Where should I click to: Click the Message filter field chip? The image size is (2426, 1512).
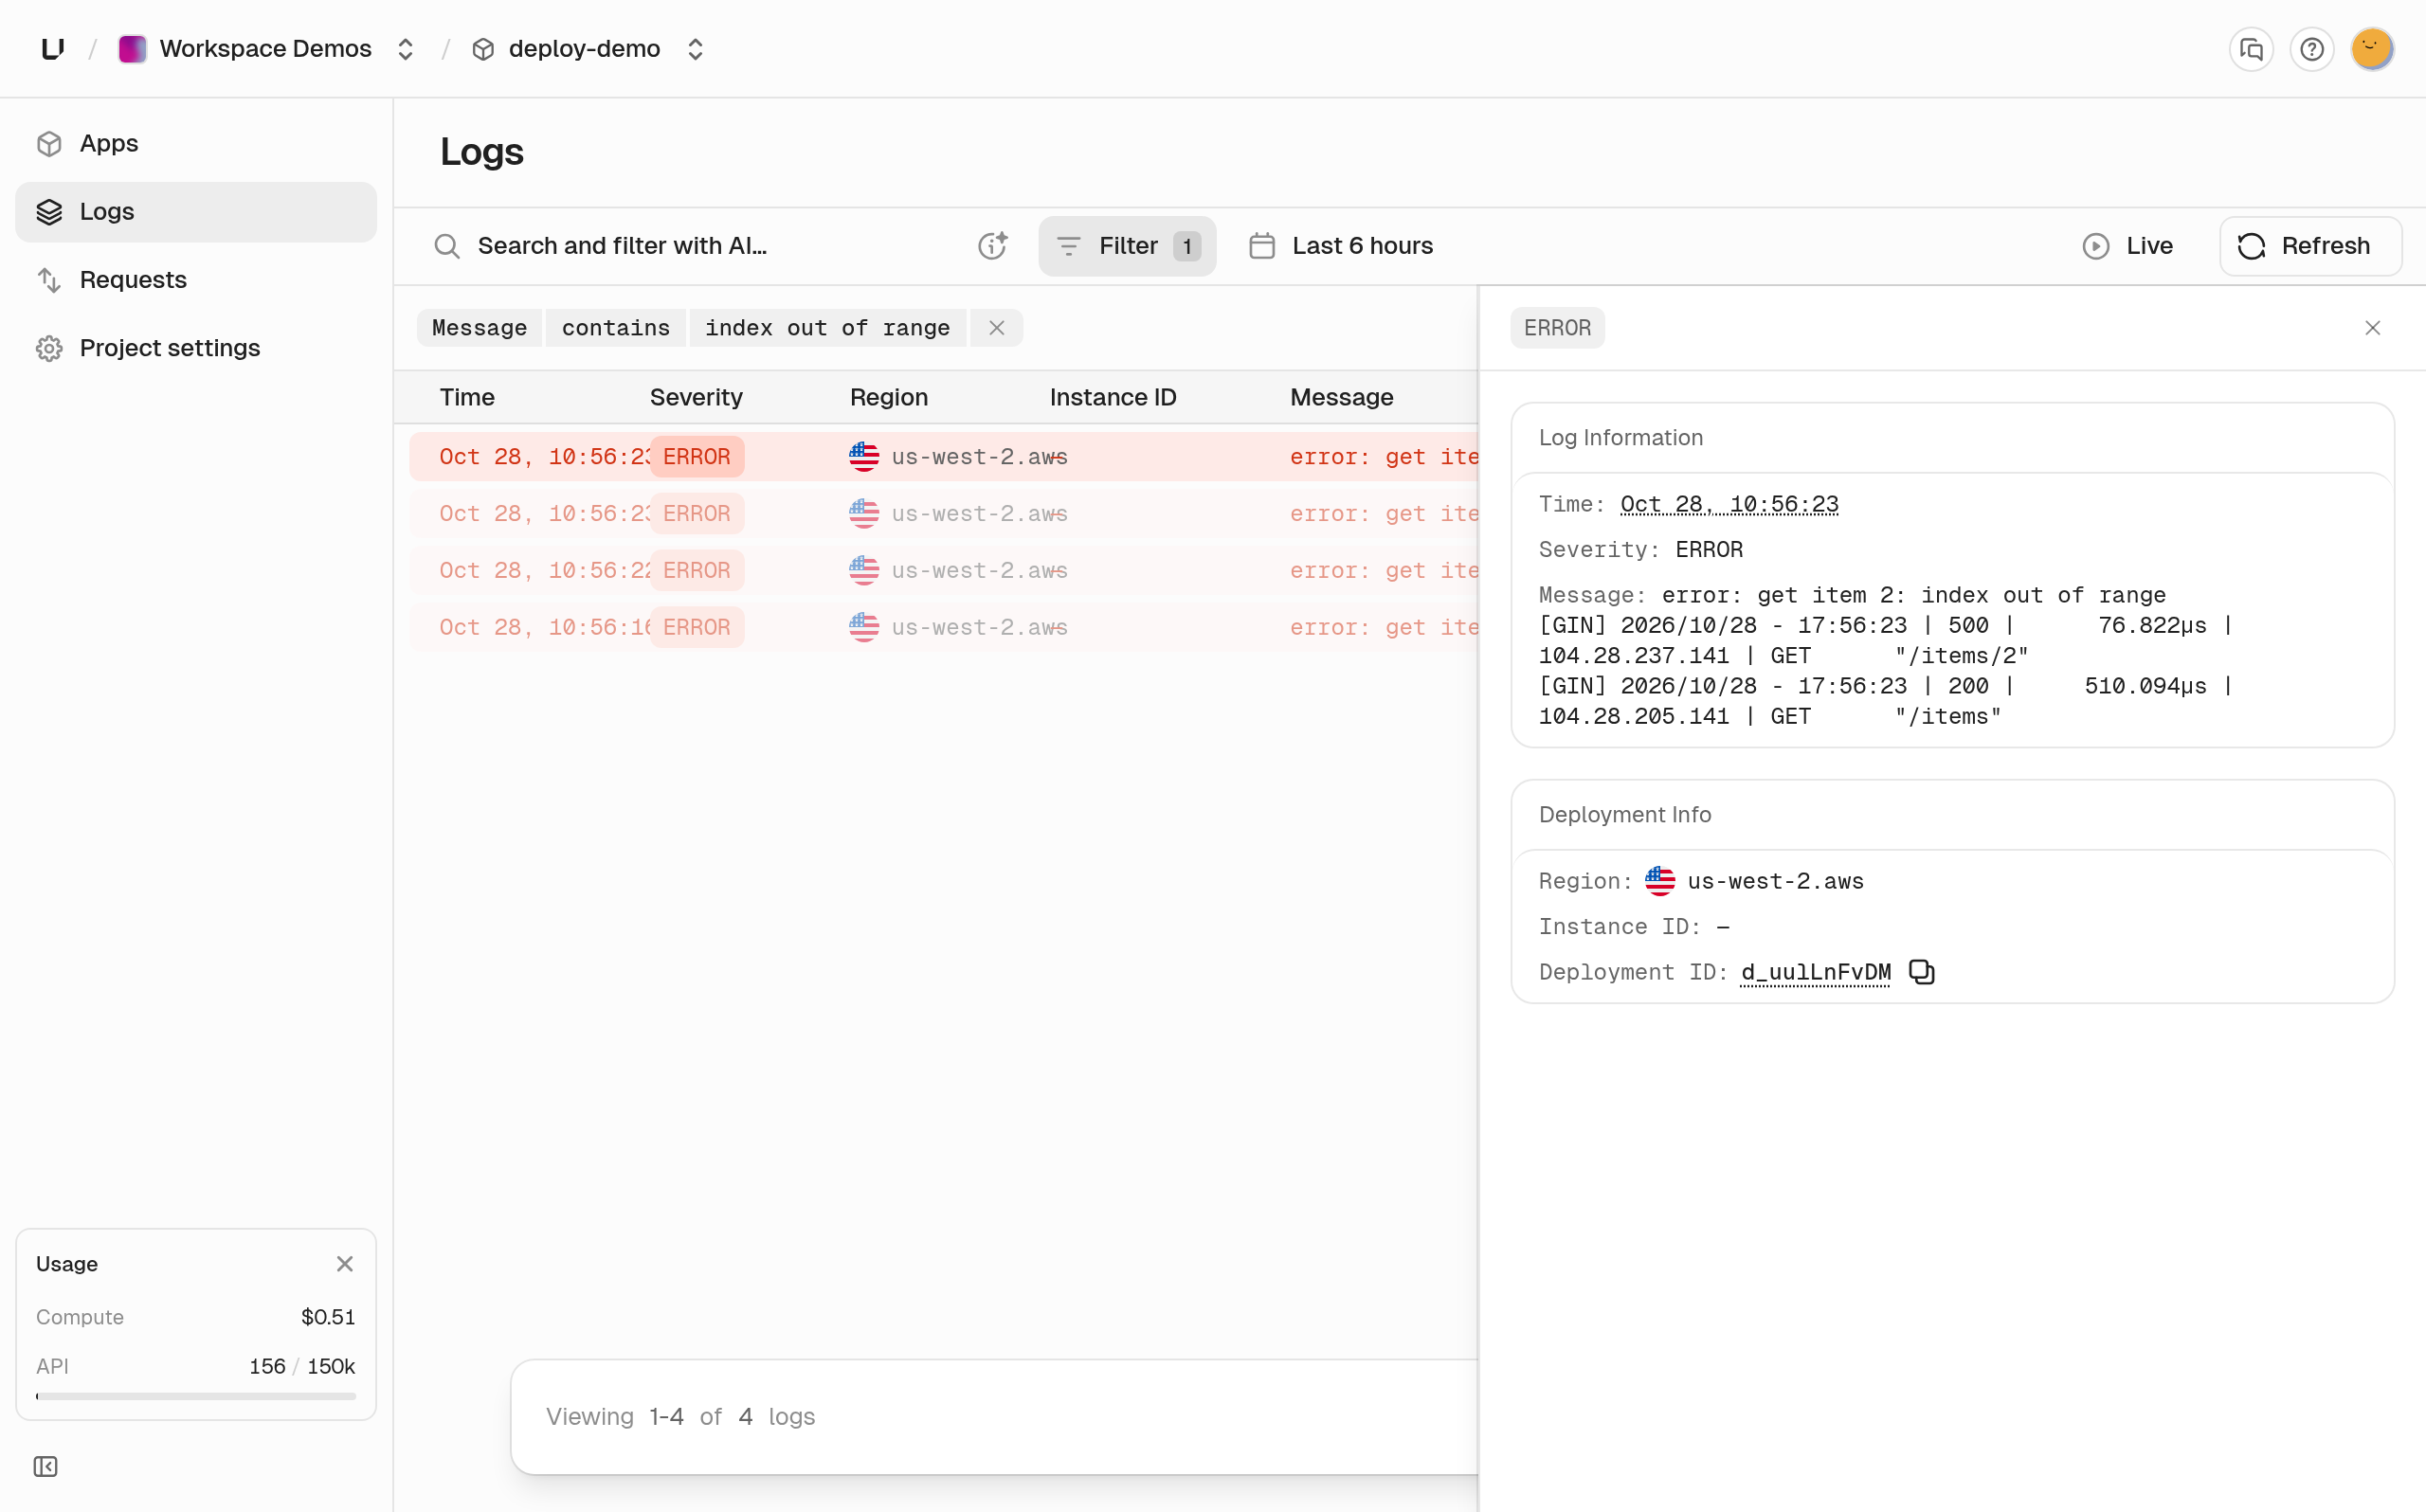click(x=479, y=328)
